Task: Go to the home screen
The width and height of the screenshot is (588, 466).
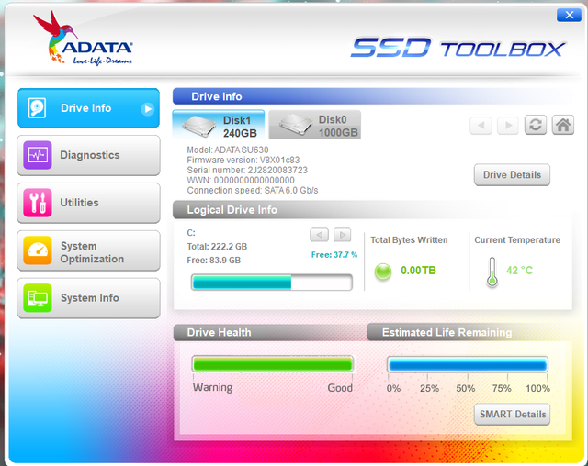Action: (x=563, y=125)
